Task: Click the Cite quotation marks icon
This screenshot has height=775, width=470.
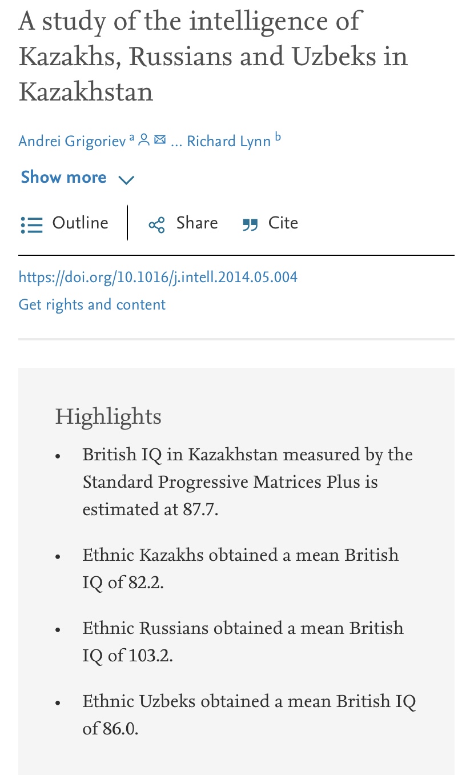Action: point(250,224)
